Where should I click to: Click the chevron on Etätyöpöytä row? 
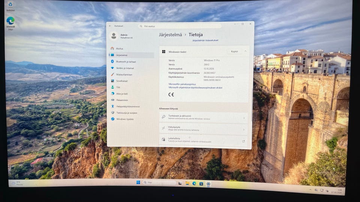[x=244, y=130]
